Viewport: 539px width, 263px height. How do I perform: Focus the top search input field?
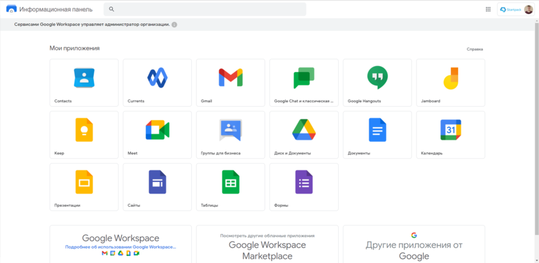pos(205,9)
